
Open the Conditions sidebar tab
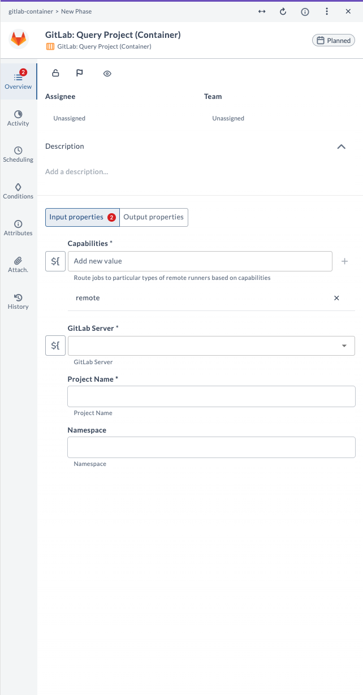tap(18, 191)
